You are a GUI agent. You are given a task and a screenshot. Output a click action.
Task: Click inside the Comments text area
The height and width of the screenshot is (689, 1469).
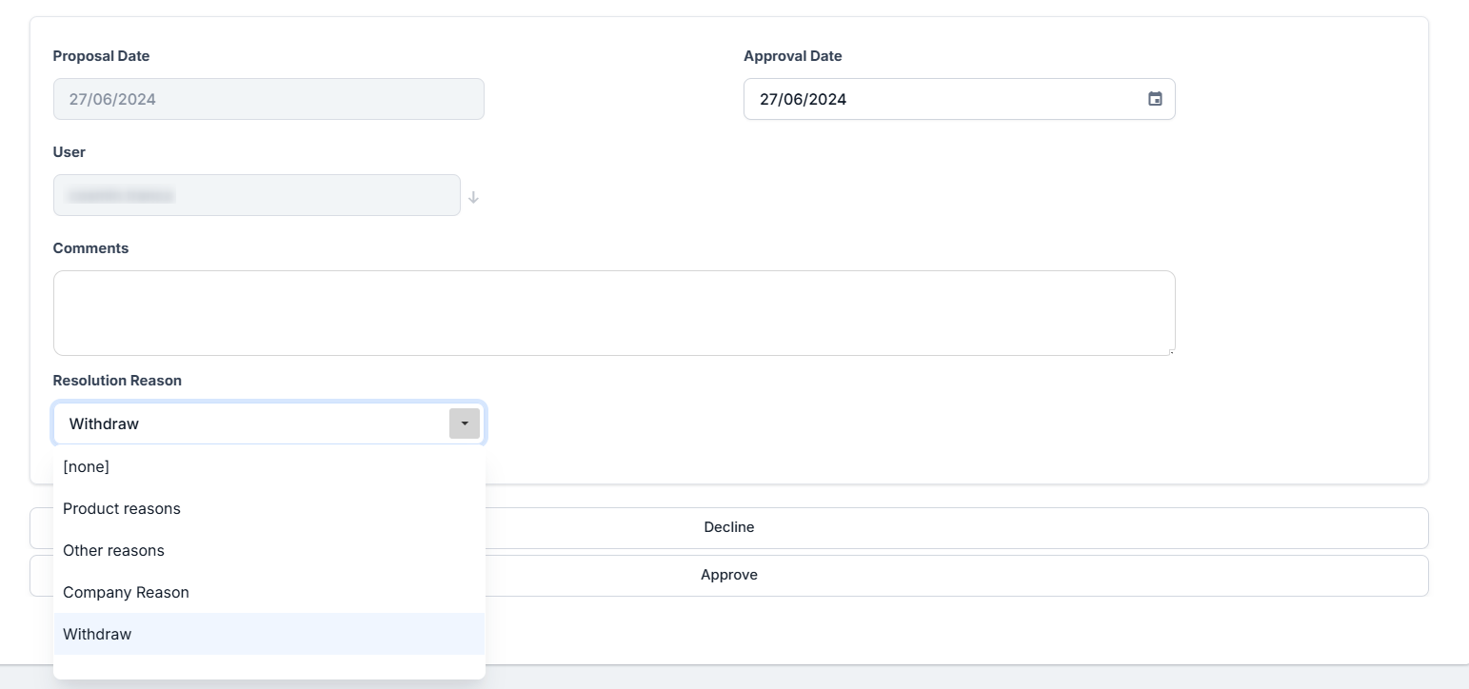613,313
